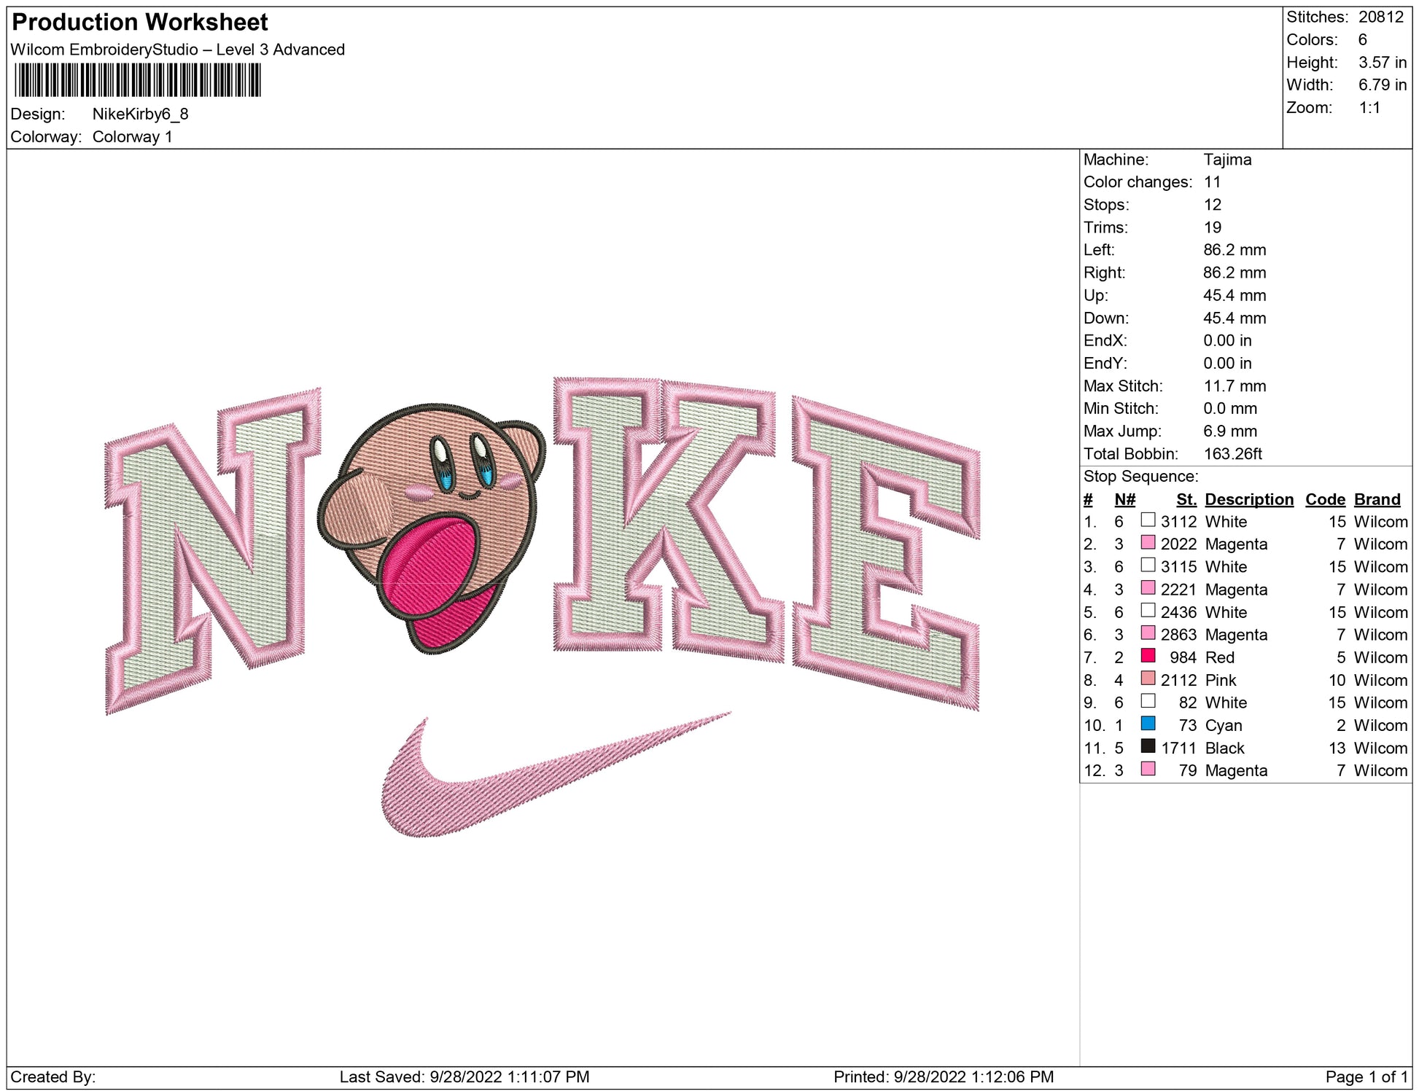This screenshot has height=1091, width=1419.
Task: Click the Red color swatch in row 7
Action: (1148, 656)
